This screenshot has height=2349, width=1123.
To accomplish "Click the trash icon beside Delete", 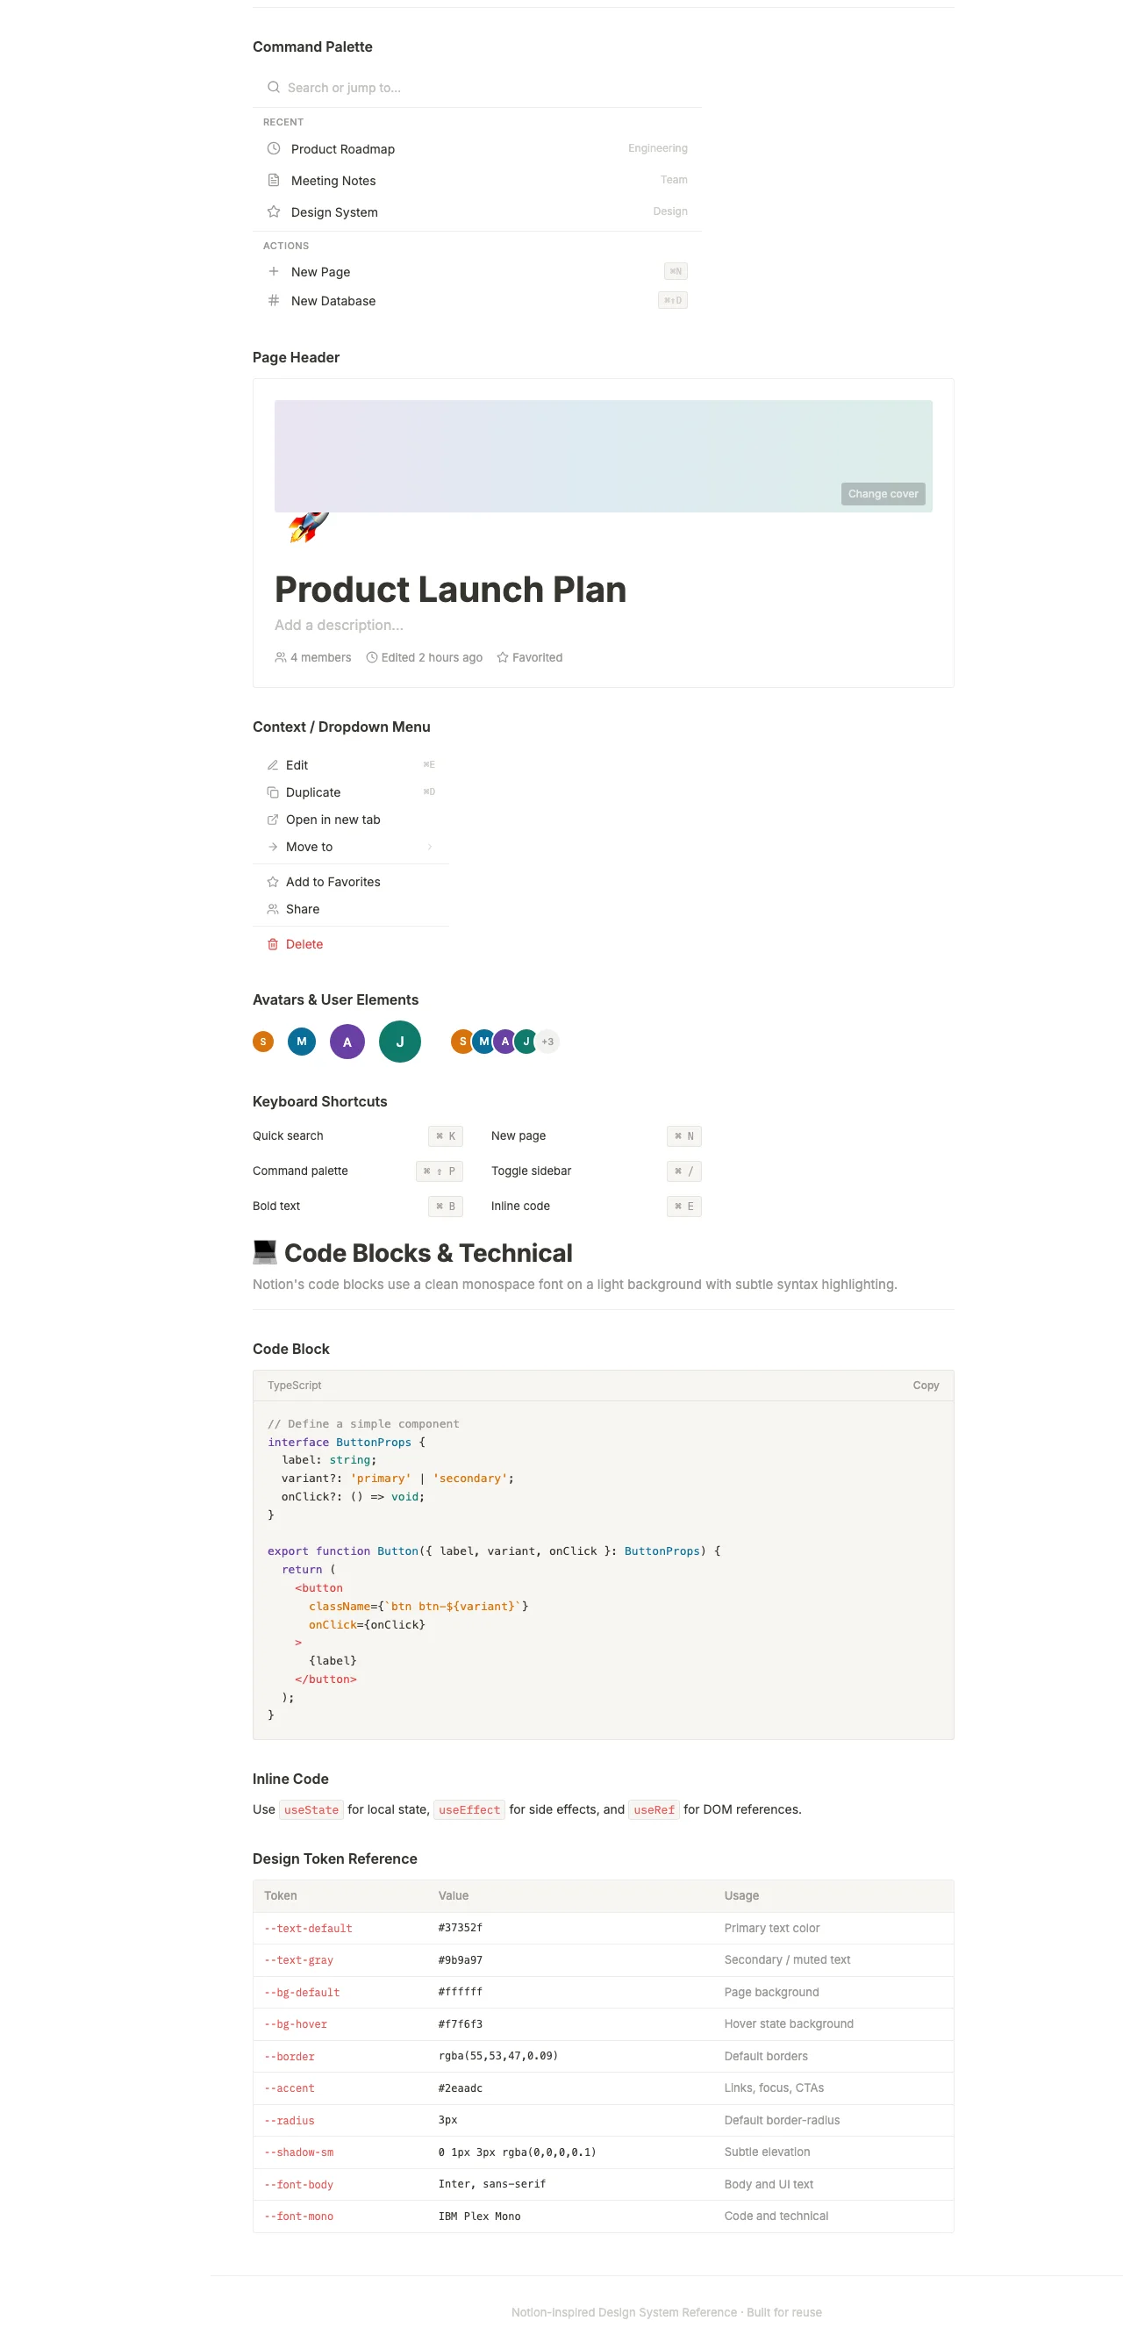I will pos(273,944).
